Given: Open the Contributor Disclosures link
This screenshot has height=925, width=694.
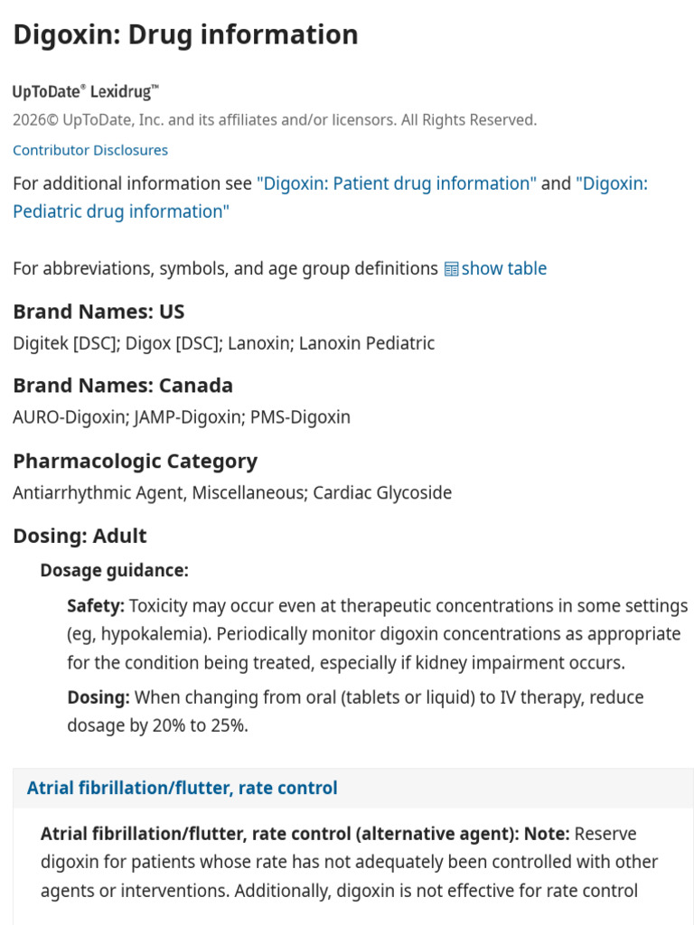Looking at the screenshot, I should (90, 151).
